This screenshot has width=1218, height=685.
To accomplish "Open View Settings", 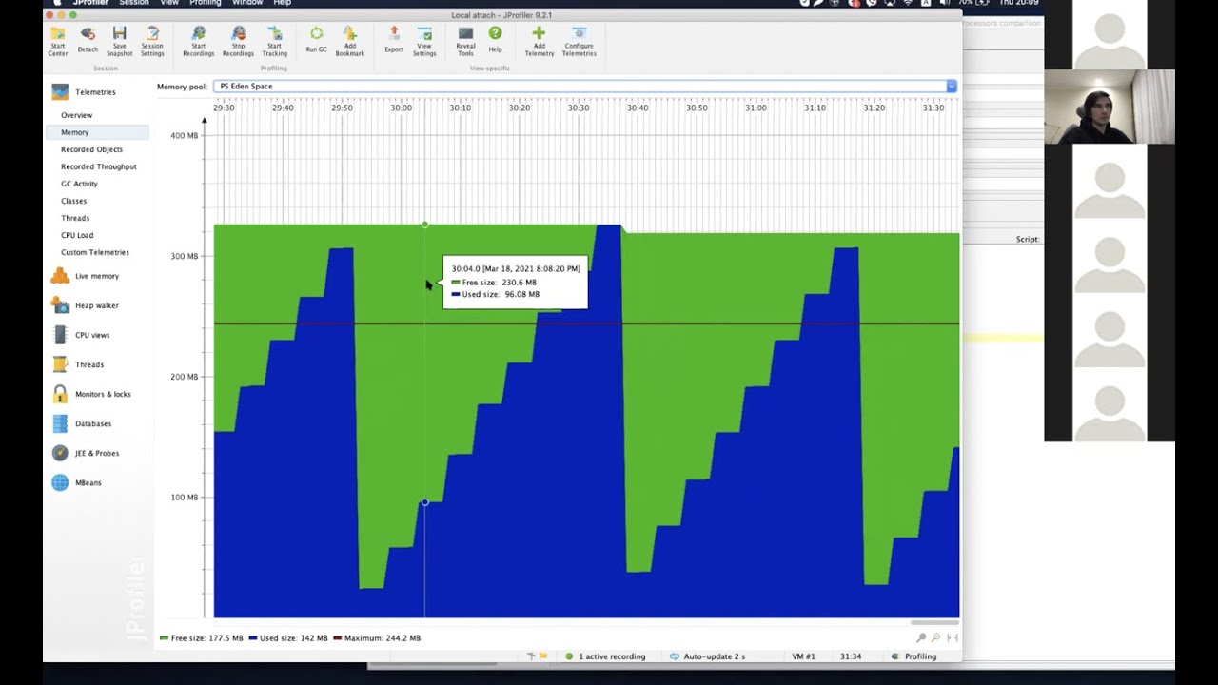I will [424, 41].
